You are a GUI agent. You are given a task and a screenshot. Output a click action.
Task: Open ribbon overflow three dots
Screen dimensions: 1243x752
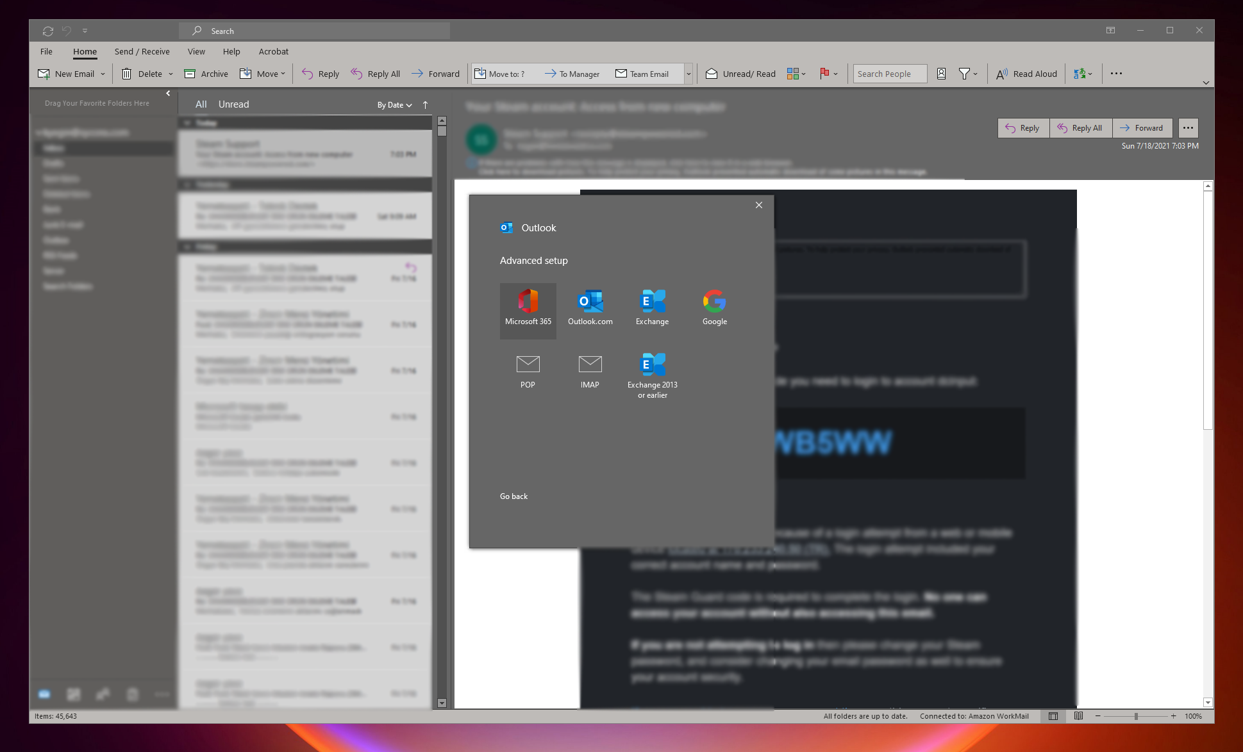click(x=1116, y=74)
